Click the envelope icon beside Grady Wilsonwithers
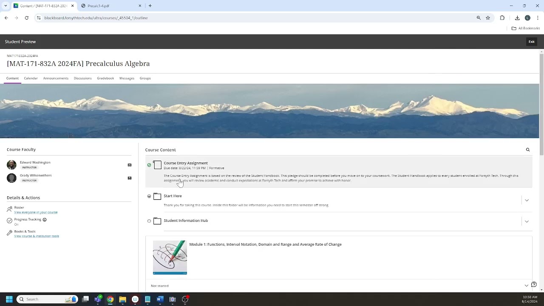544x306 pixels. tap(130, 178)
